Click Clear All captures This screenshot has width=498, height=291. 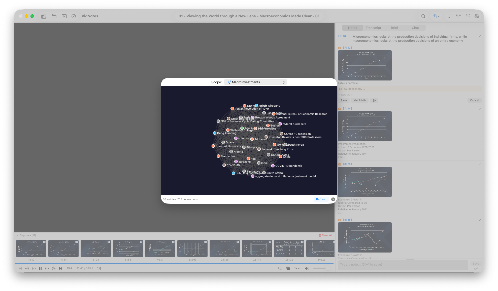(325, 235)
